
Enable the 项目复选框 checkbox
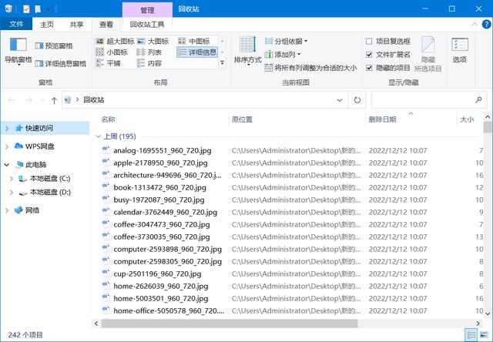click(370, 41)
